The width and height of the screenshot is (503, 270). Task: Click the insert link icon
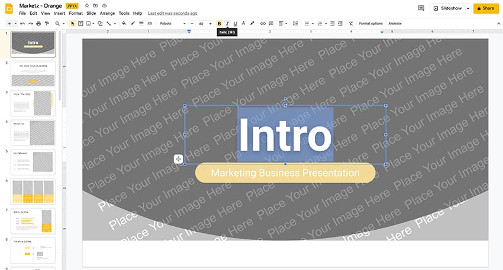click(x=263, y=24)
